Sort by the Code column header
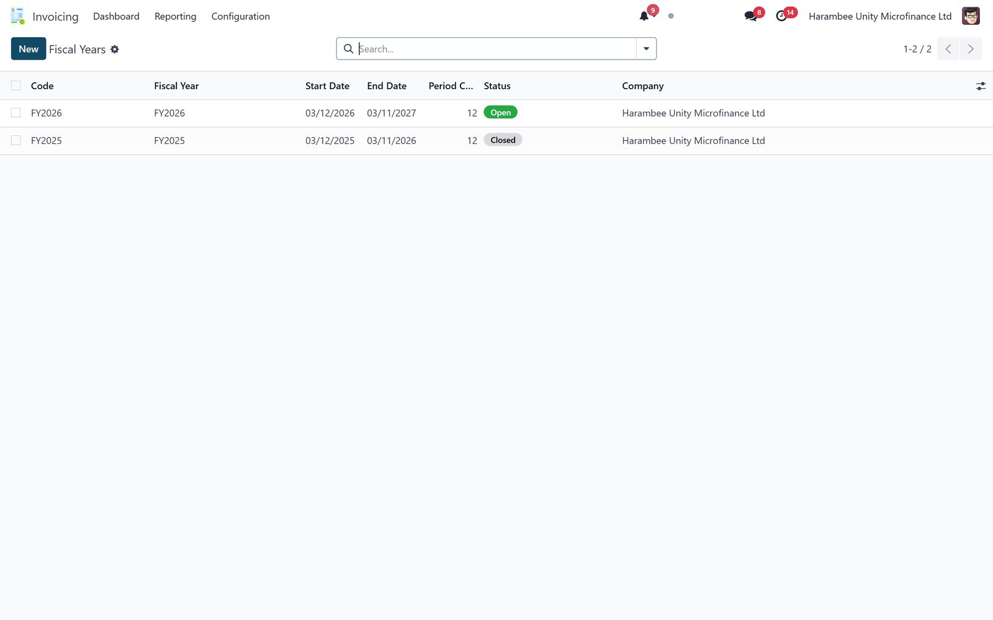 [x=42, y=86]
